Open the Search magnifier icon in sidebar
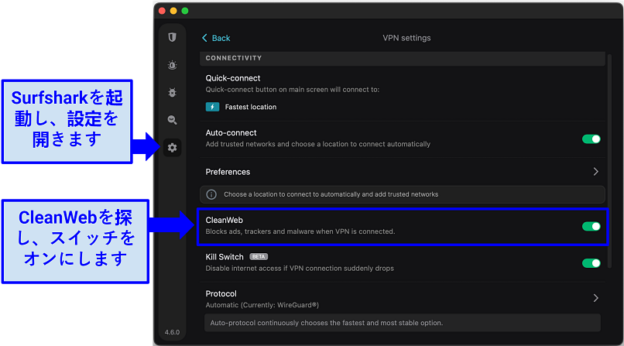This screenshot has width=624, height=346. [x=172, y=120]
